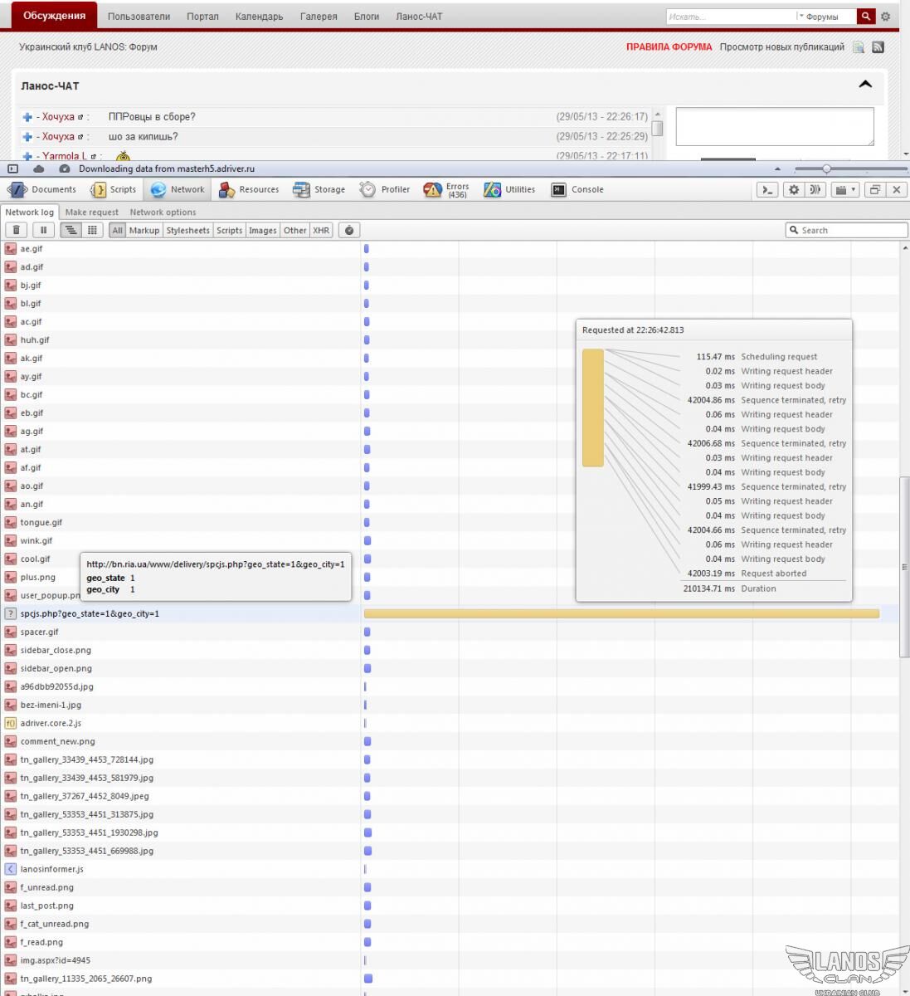Enable the graph view toggle

point(71,230)
